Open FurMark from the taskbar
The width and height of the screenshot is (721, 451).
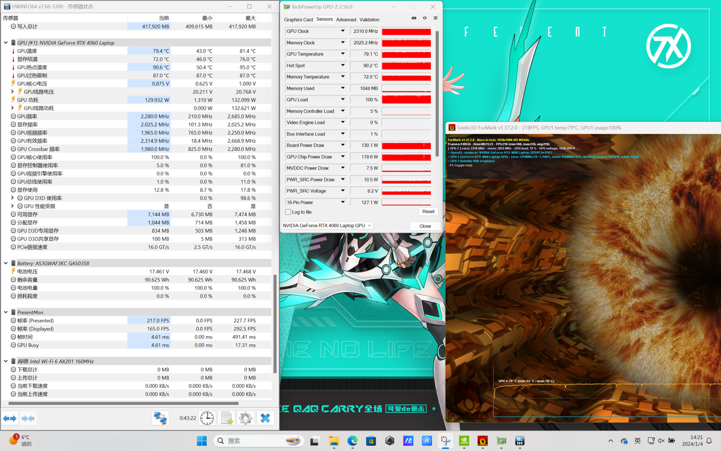tap(483, 441)
